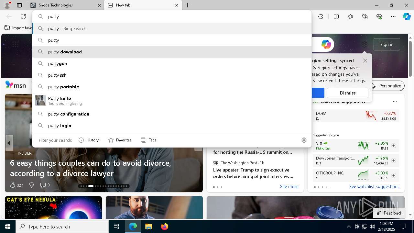
Task: Go to previous carousel slide arrow
Action: click(9, 143)
